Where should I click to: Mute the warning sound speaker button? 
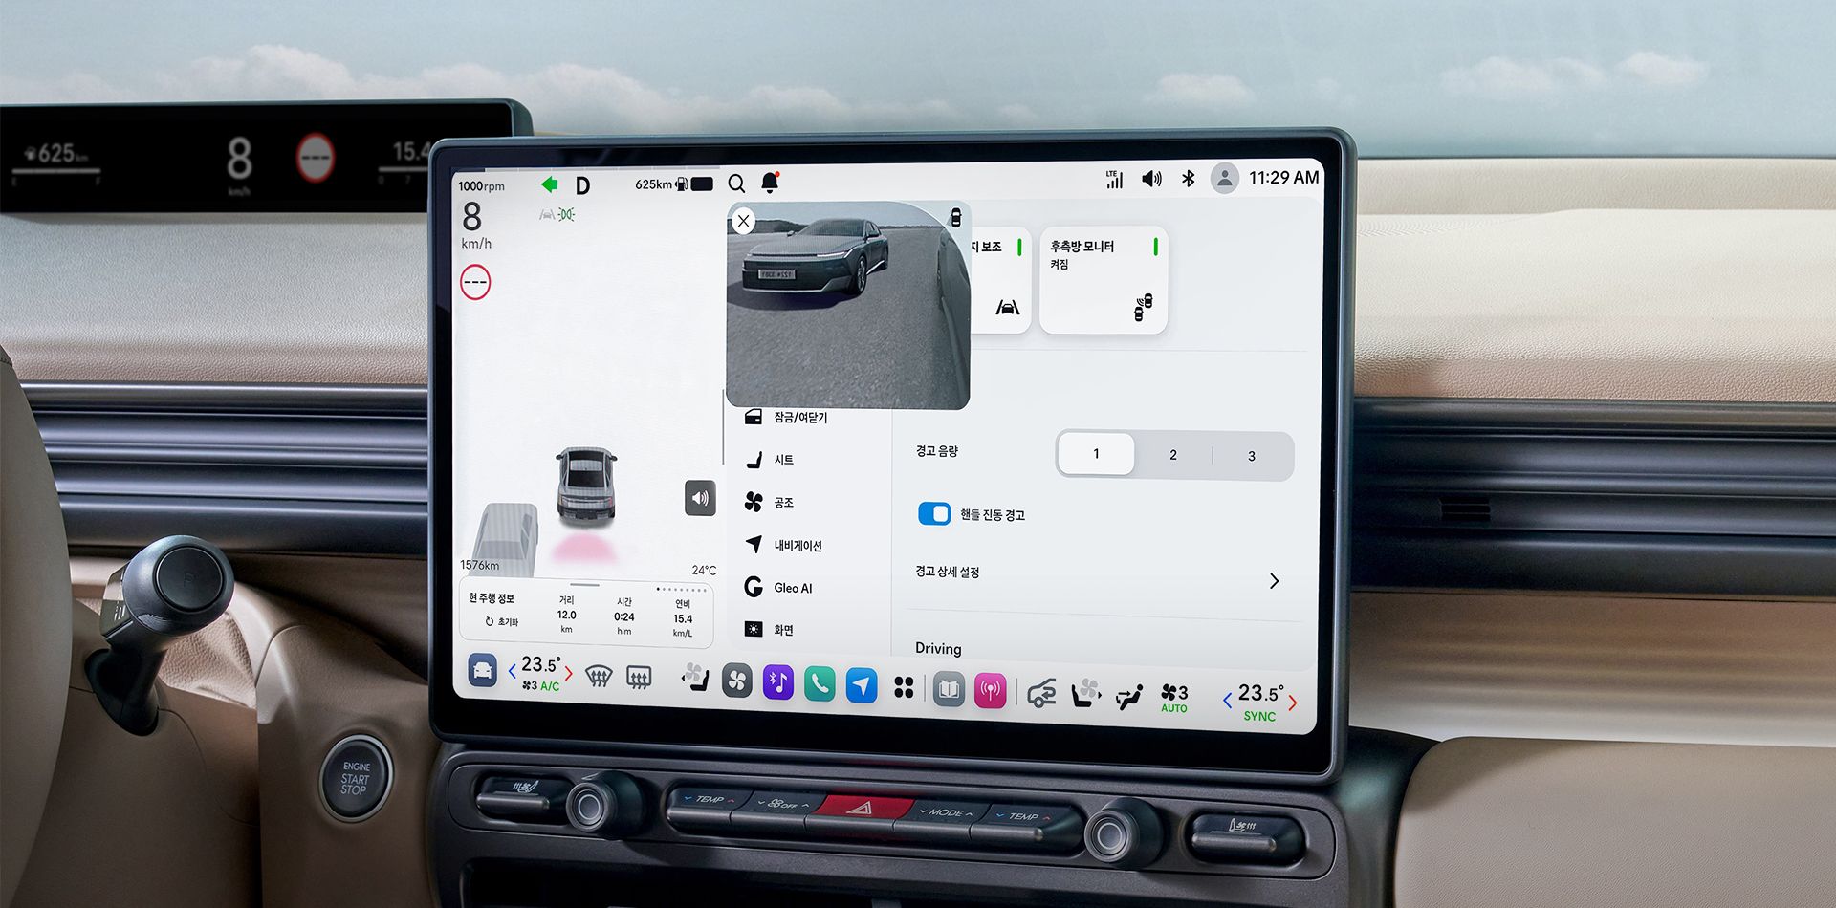[x=700, y=498]
